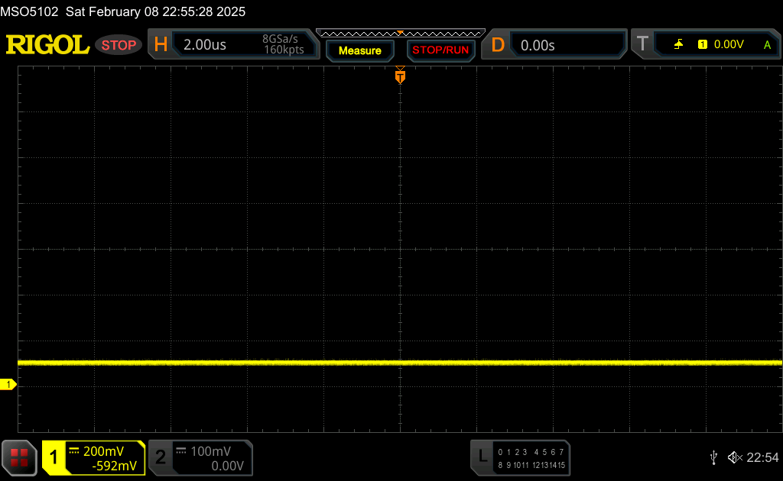Toggle channel 2 label tab

(x=161, y=457)
